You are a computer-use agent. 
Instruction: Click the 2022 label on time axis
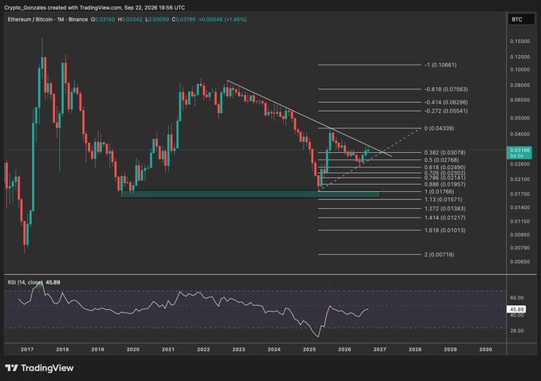tap(203, 349)
